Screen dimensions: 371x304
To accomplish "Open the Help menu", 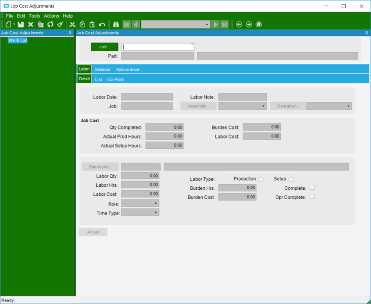I will [x=68, y=16].
